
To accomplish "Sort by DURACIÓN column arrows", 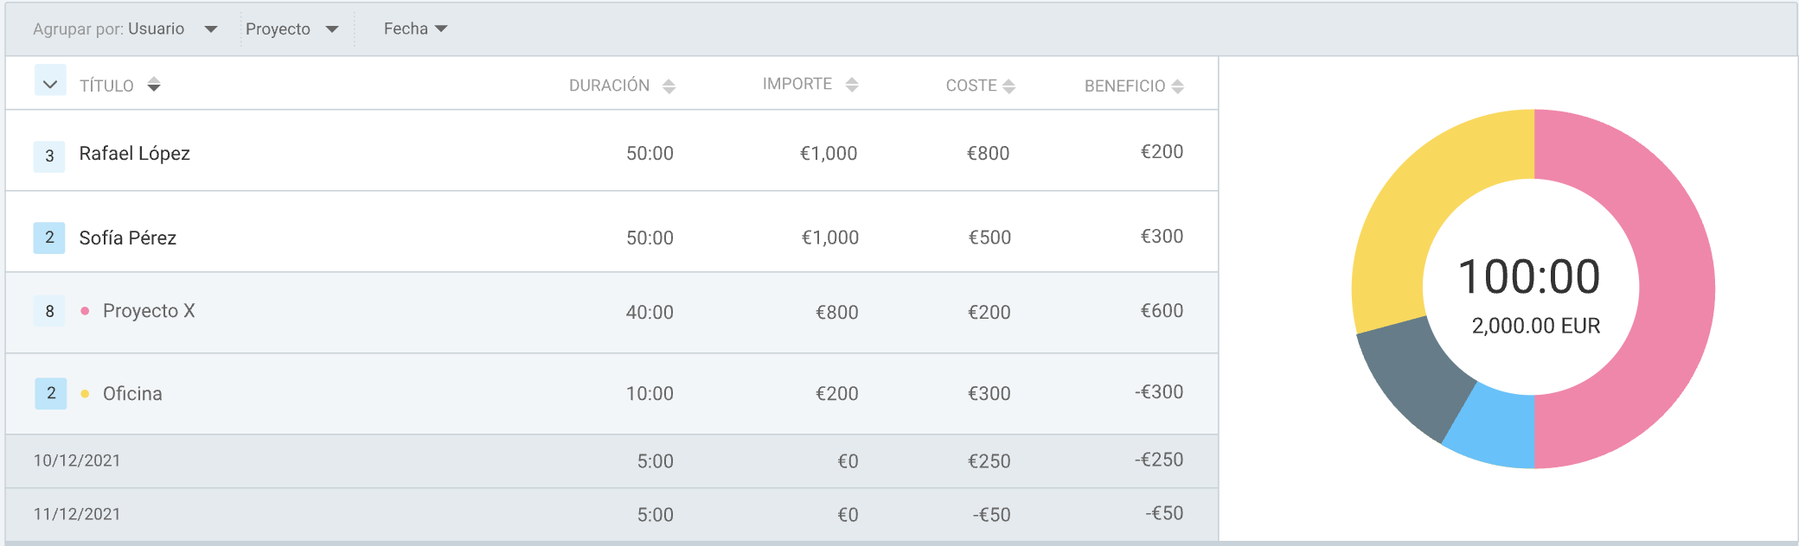I will click(669, 86).
